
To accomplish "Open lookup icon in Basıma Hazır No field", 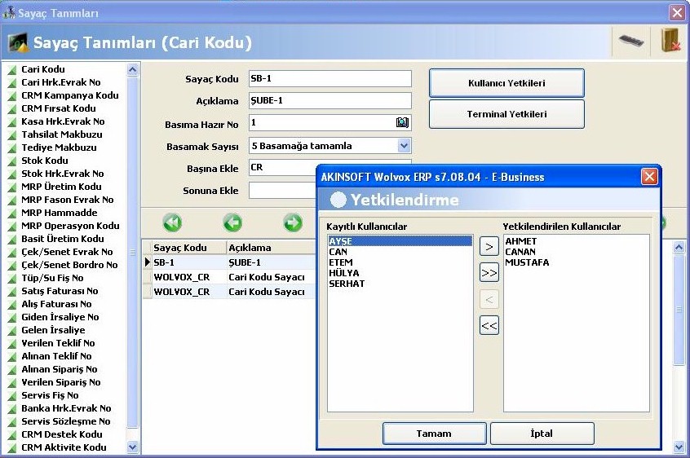I will click(402, 122).
